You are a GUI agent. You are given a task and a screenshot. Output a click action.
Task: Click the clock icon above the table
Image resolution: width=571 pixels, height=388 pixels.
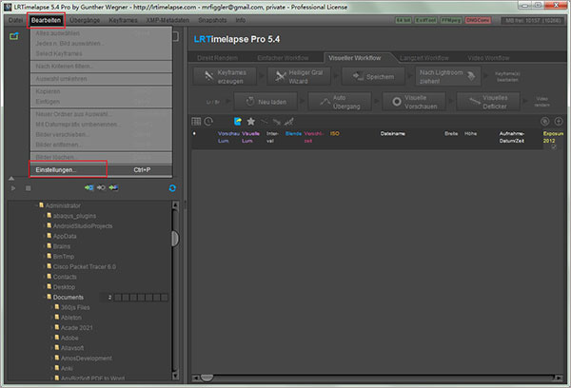(208, 121)
